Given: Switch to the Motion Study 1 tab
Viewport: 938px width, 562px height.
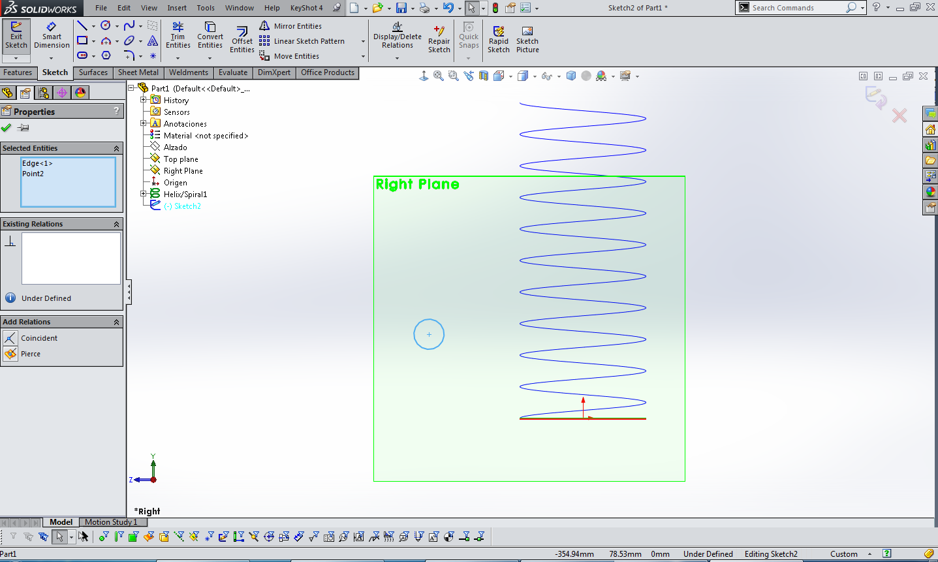Looking at the screenshot, I should click(112, 522).
